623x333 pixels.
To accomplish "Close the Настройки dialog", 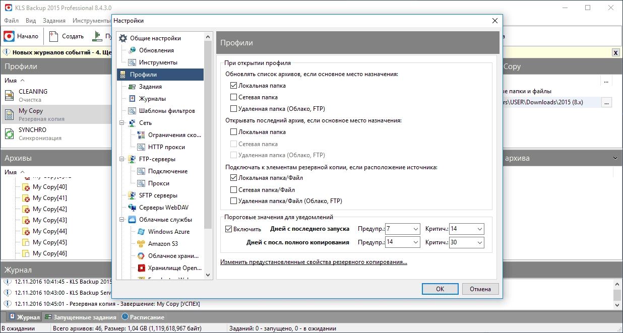I will (x=495, y=21).
